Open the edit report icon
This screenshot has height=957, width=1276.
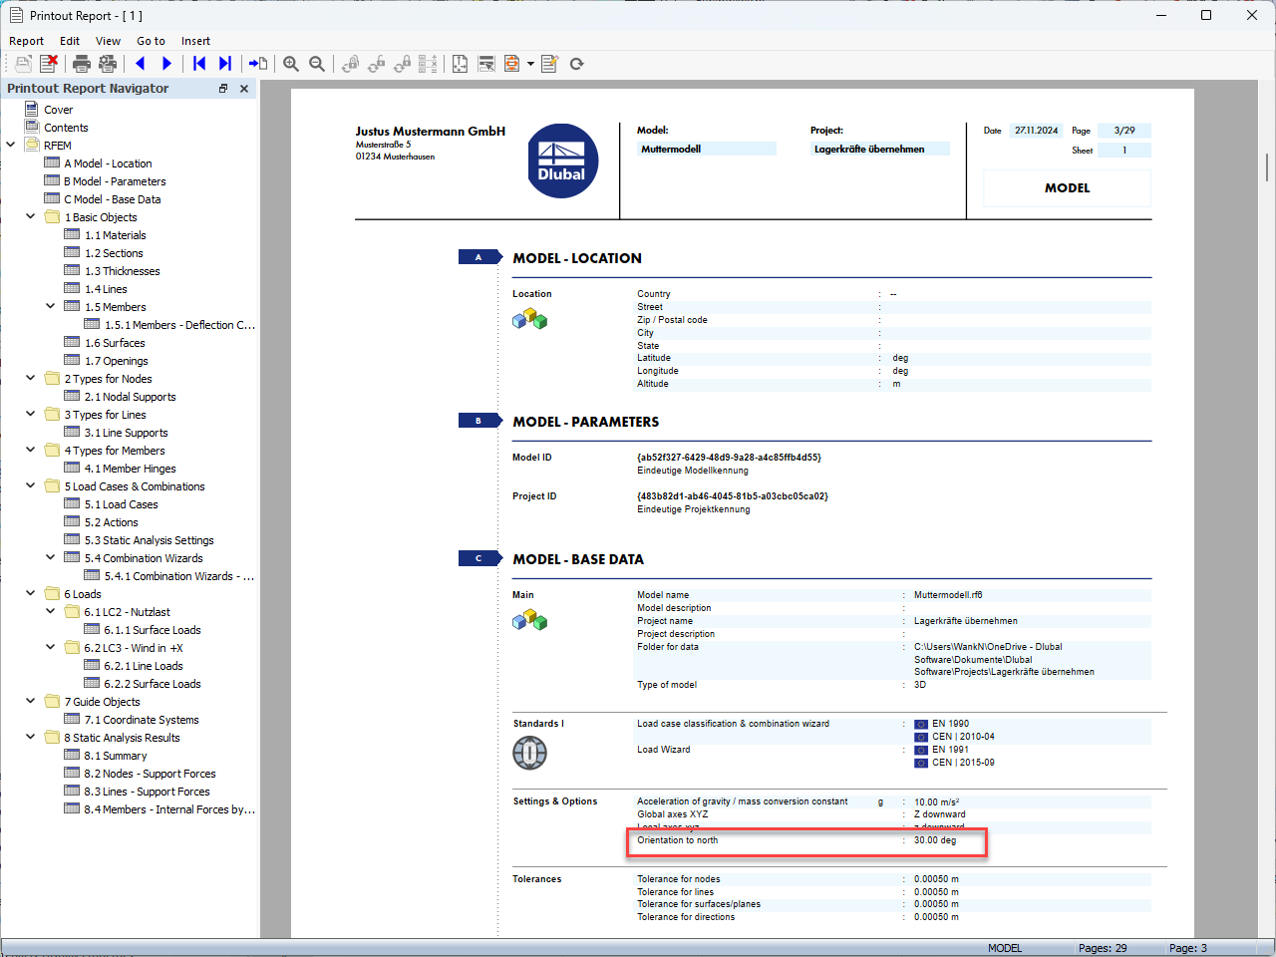click(x=547, y=64)
